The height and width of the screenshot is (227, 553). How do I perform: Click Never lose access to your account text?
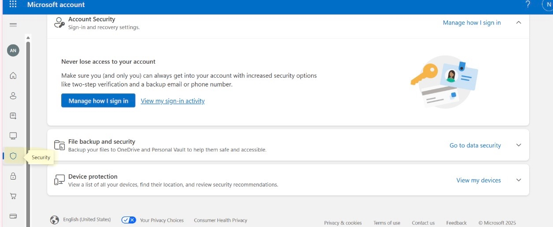pyautogui.click(x=108, y=62)
